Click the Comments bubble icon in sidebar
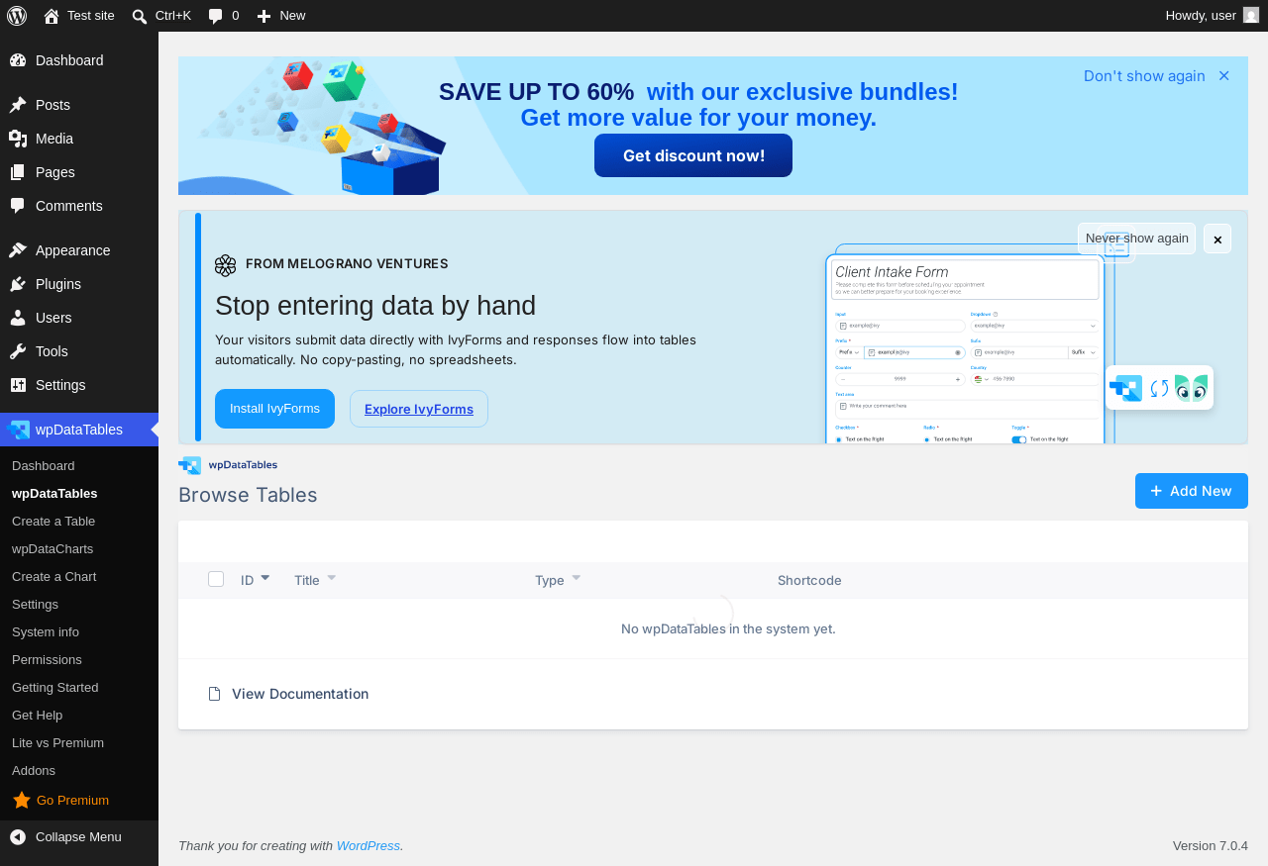 click(x=18, y=206)
